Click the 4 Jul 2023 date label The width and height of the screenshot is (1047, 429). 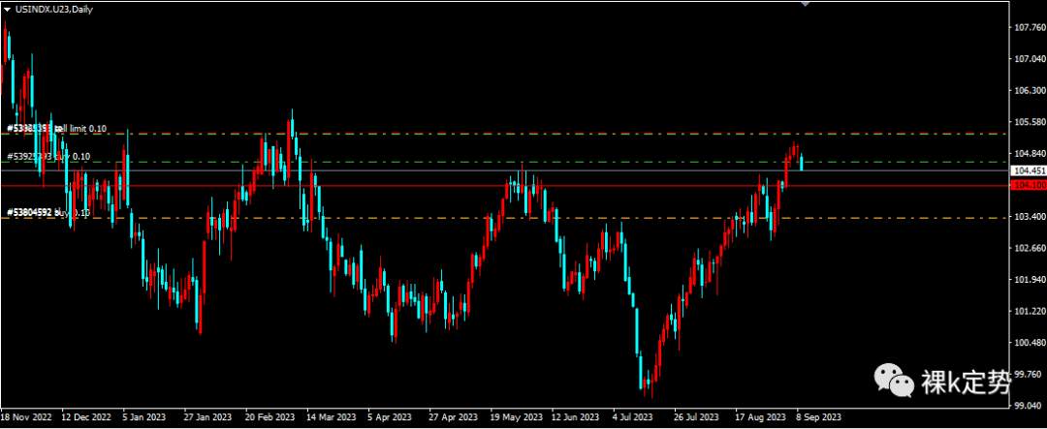632,417
